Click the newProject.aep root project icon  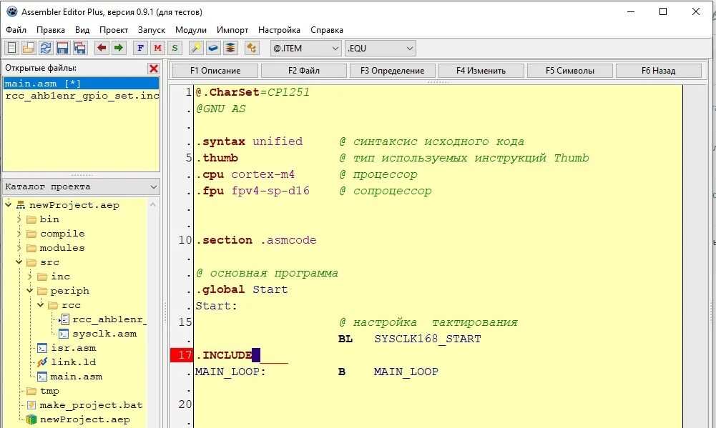[x=21, y=205]
